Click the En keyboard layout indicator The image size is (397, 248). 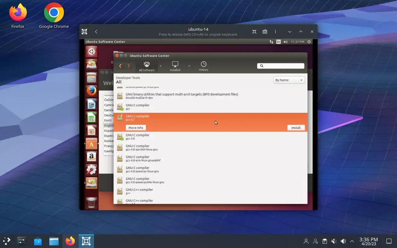[x=279, y=42]
